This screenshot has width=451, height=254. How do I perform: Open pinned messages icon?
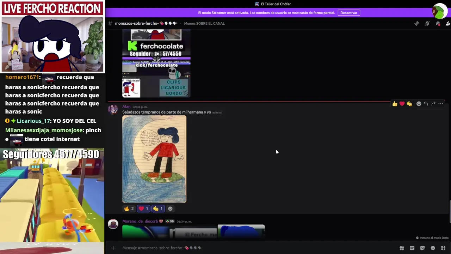pyautogui.click(x=438, y=23)
